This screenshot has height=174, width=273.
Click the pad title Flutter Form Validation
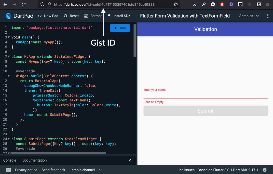(x=185, y=16)
